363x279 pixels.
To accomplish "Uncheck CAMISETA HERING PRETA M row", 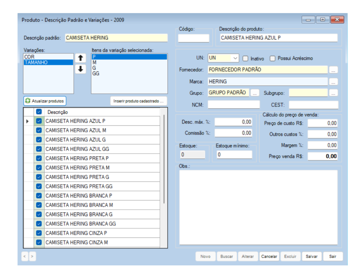I will (x=39, y=168).
